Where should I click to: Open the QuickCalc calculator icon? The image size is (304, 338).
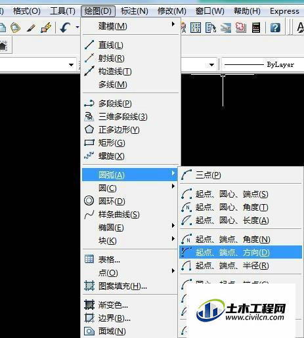(x=255, y=28)
